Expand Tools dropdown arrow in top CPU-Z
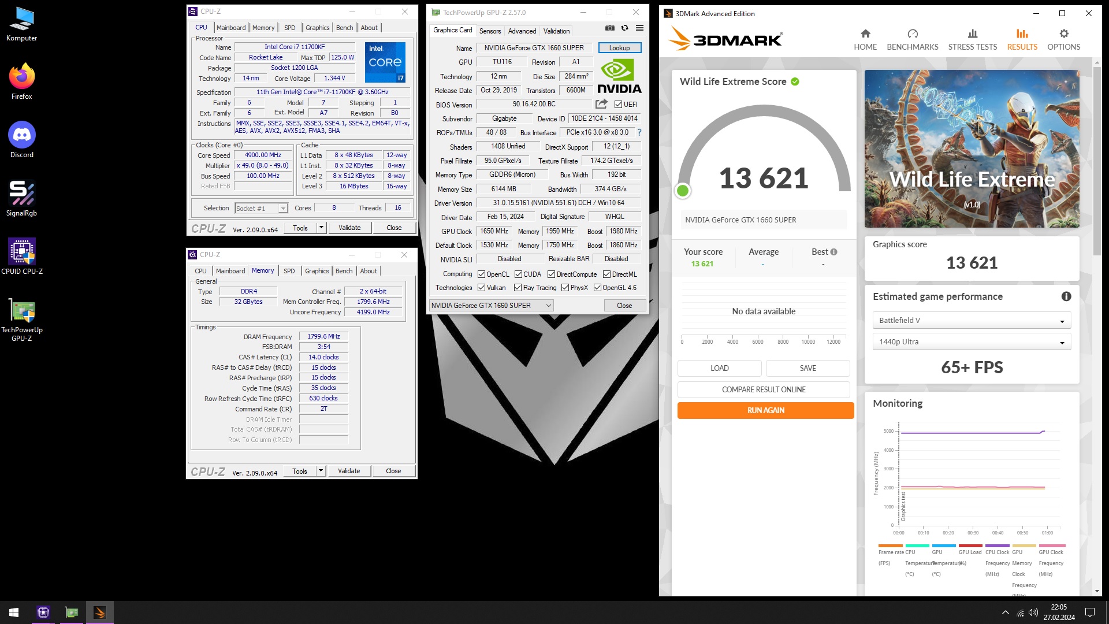The image size is (1109, 624). [x=321, y=228]
